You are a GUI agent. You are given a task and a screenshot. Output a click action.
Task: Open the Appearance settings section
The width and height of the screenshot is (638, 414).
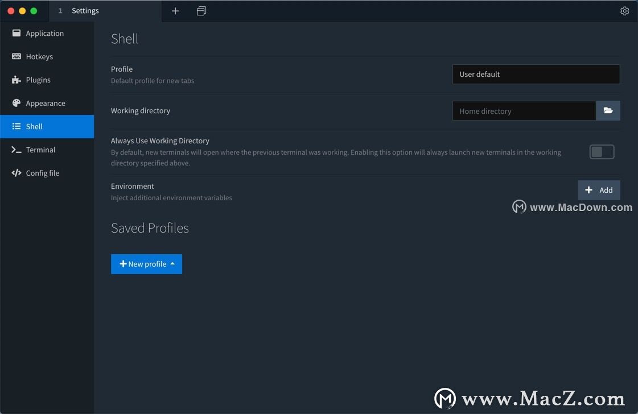point(47,103)
